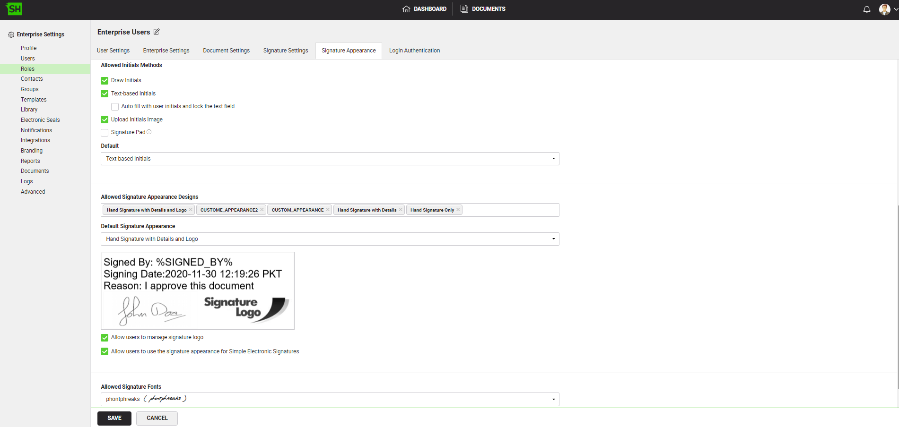Image resolution: width=899 pixels, height=427 pixels.
Task: Switch to the Login Authentication tab
Action: pos(414,51)
